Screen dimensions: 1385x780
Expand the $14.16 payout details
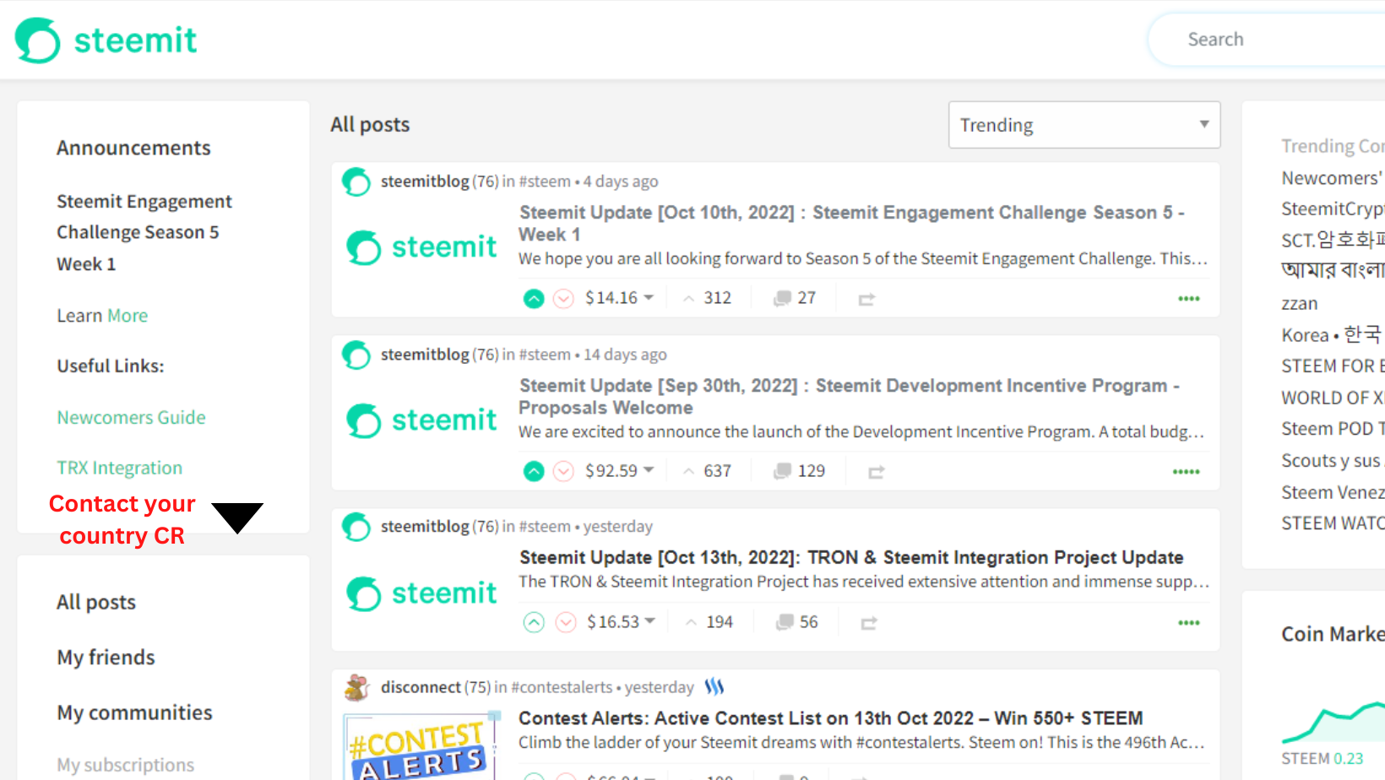(620, 298)
